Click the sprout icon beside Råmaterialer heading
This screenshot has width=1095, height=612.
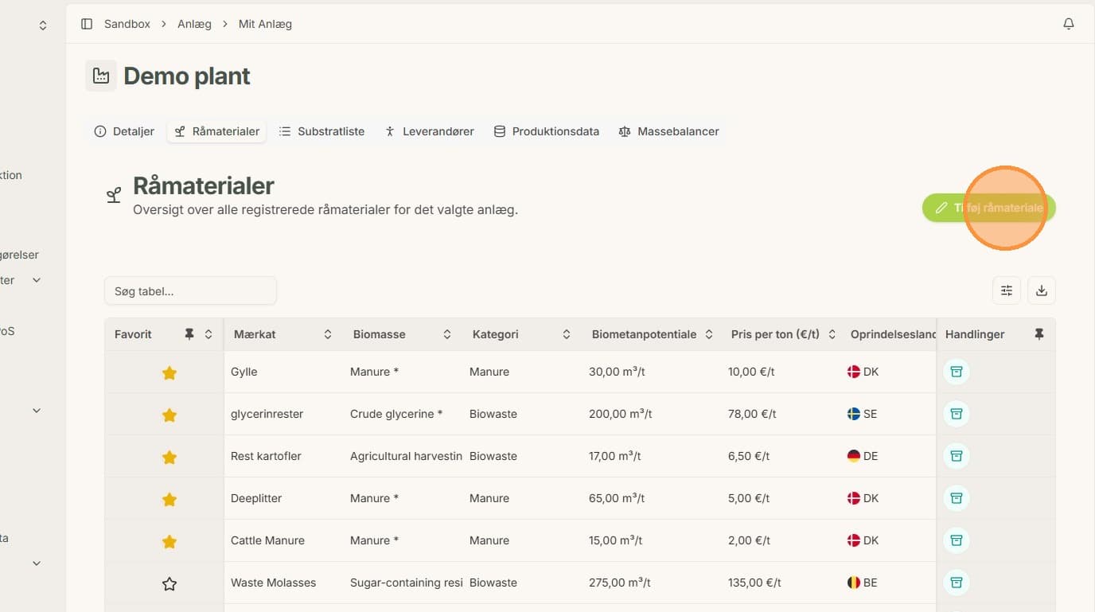[114, 195]
